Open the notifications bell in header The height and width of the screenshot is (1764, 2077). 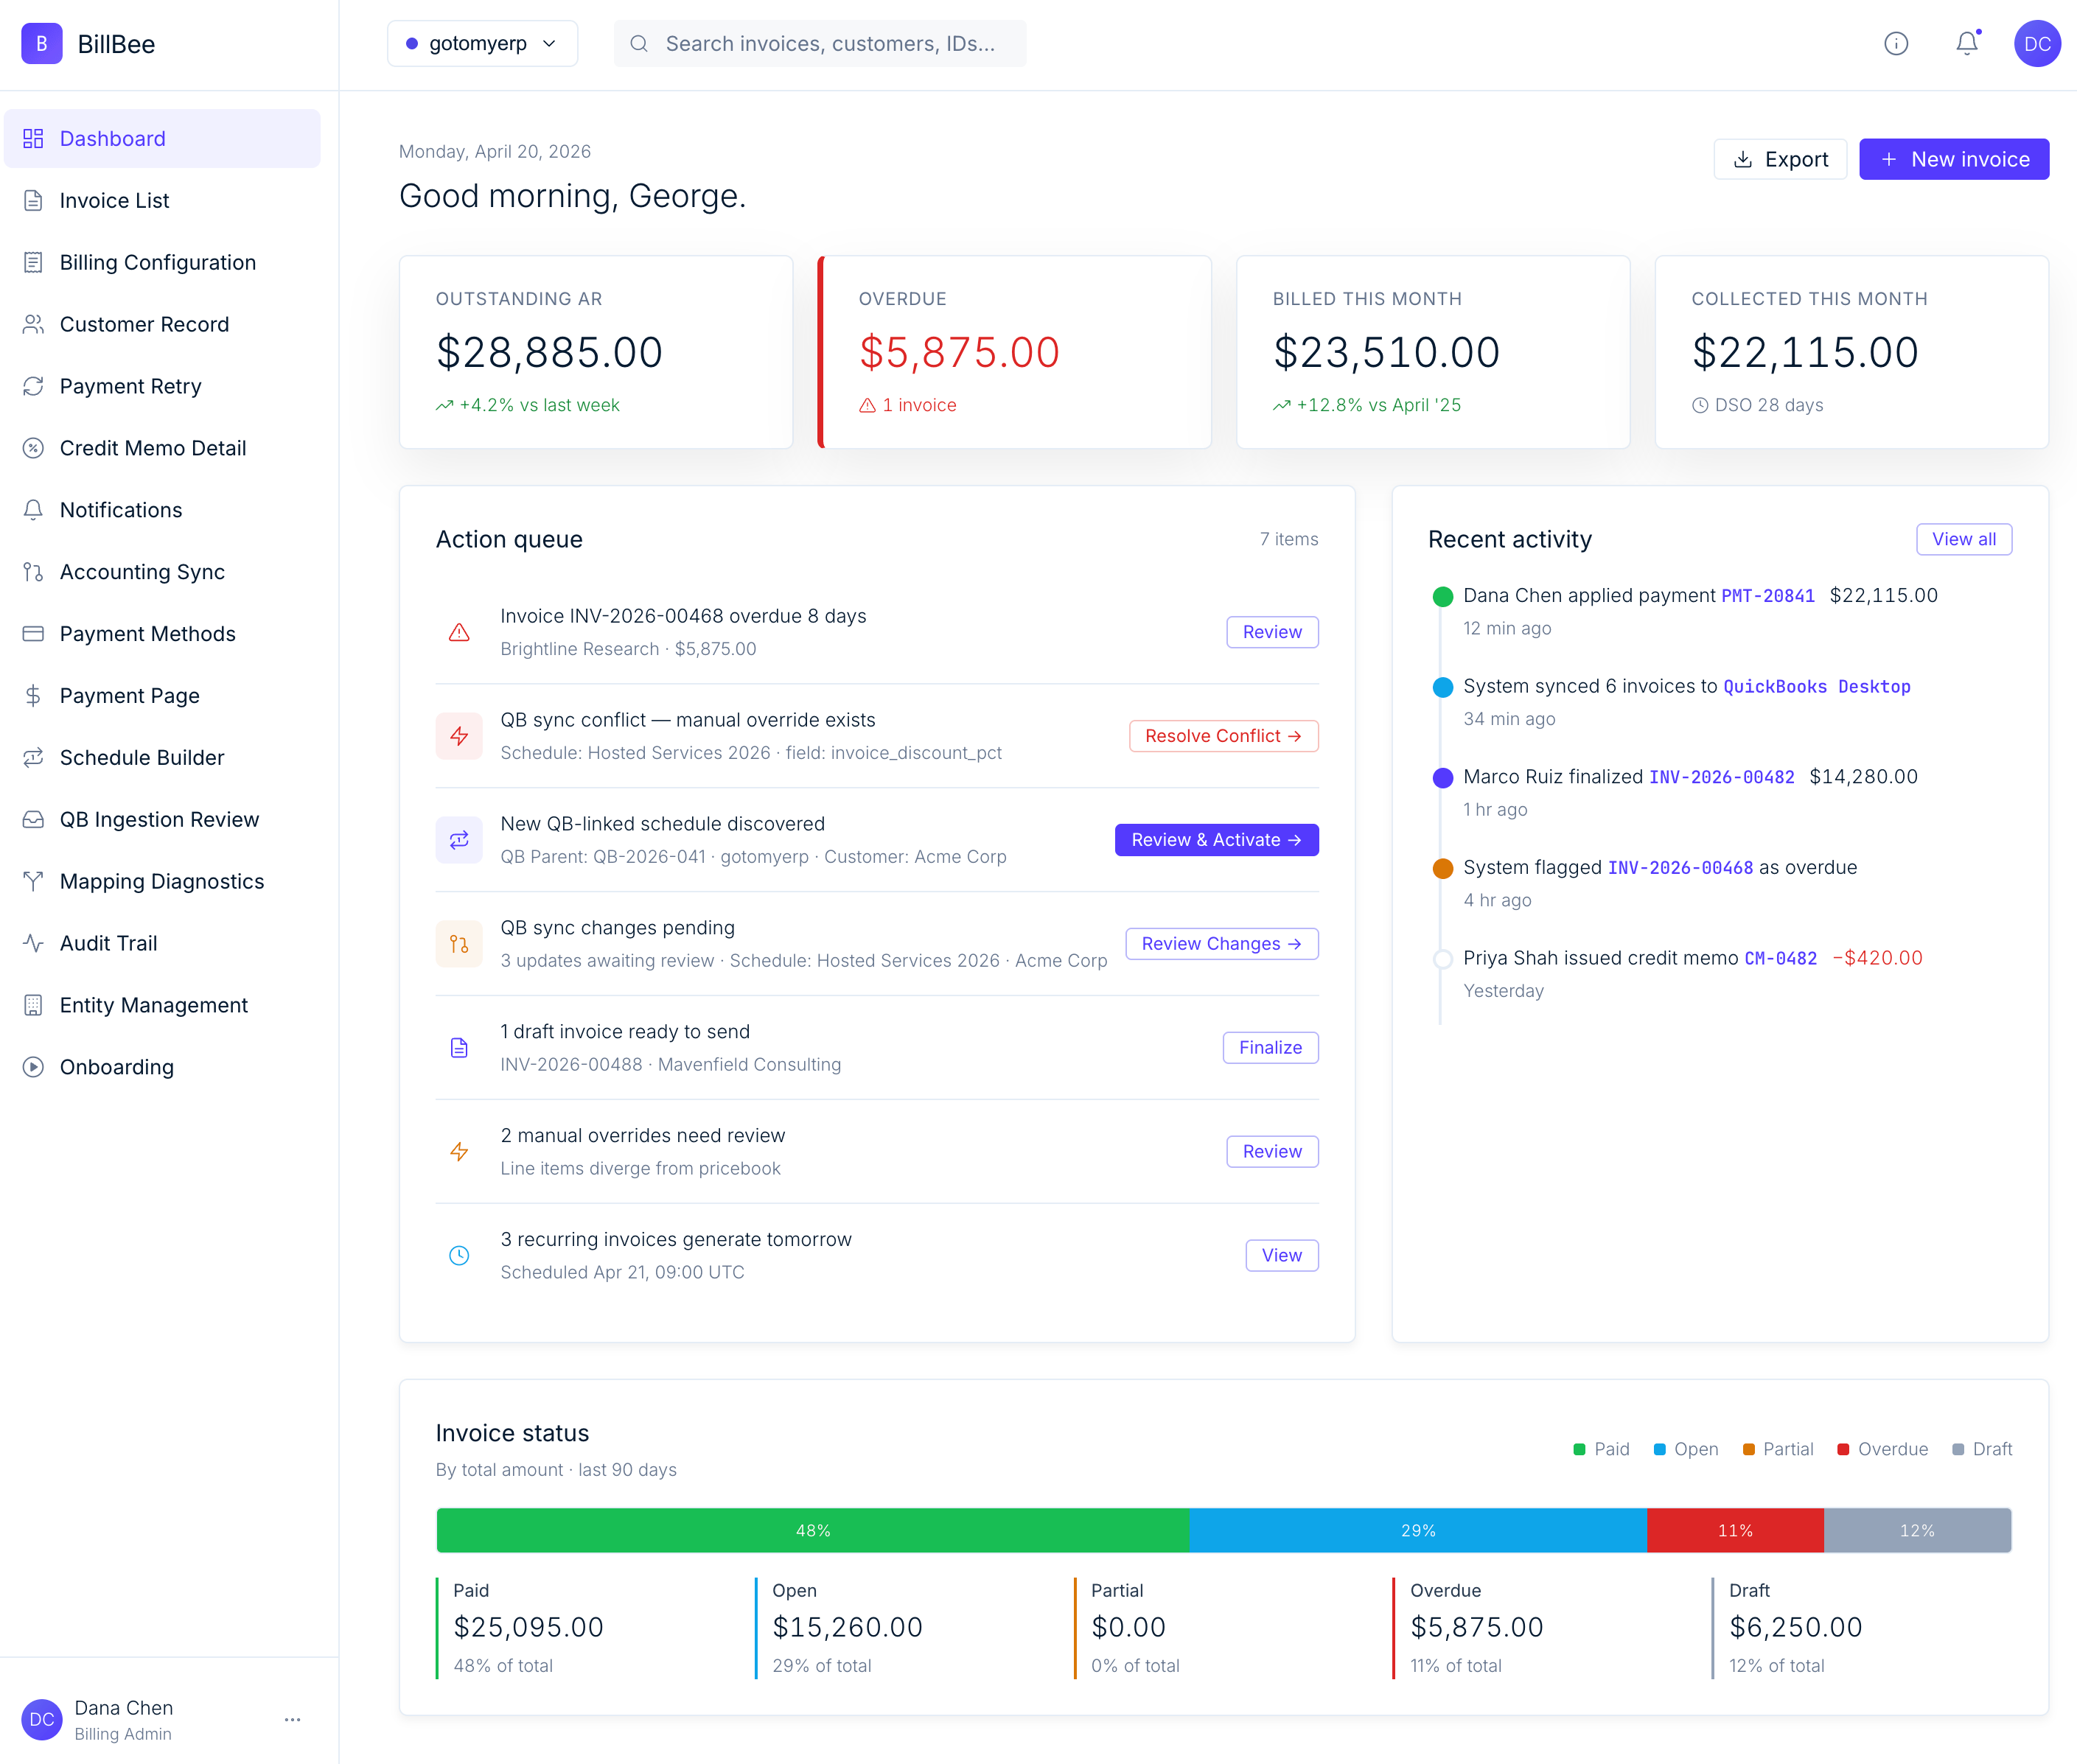1967,44
